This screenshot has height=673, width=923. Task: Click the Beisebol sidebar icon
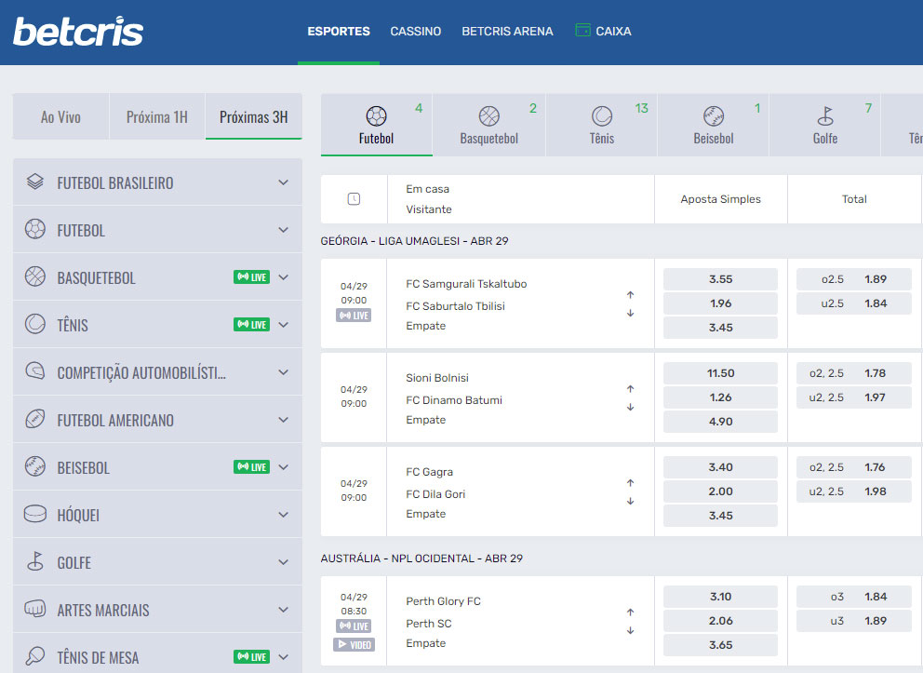[35, 466]
